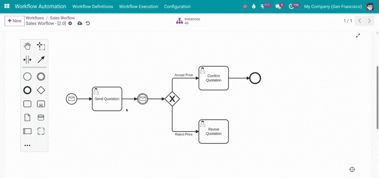Toggle fullscreen diagram expand icon

(x=358, y=36)
